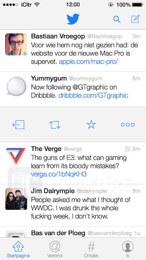Tap Yummygum speech bubble avatar

coord(16,86)
